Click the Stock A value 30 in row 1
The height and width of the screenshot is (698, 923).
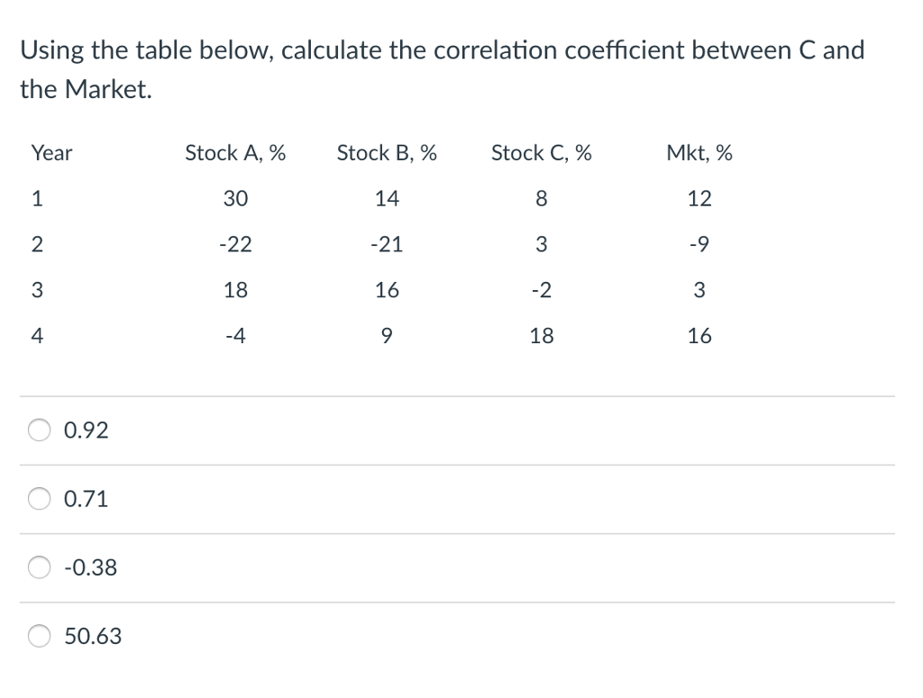point(235,198)
